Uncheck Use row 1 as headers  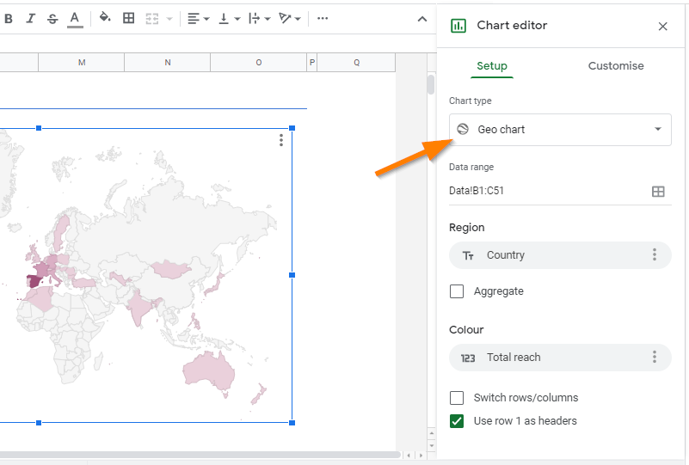point(457,421)
